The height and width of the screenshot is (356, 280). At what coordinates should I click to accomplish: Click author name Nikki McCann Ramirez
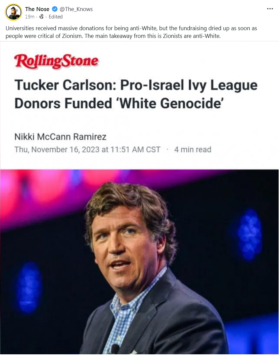click(x=60, y=137)
